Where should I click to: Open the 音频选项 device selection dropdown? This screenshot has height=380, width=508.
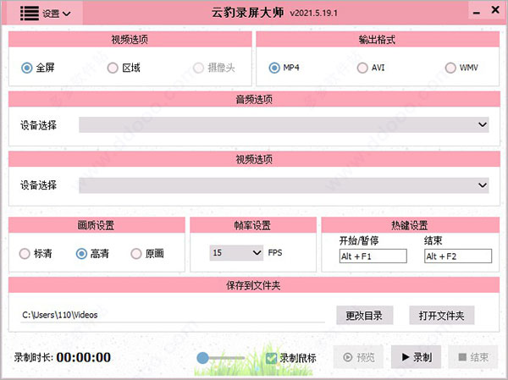click(284, 124)
